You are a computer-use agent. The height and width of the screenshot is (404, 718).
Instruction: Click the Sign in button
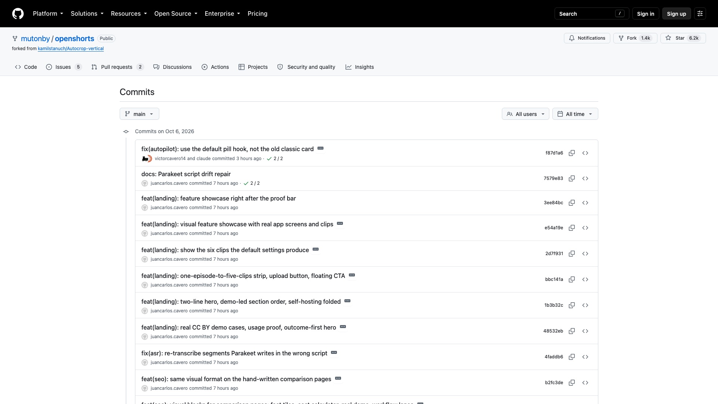(x=645, y=13)
